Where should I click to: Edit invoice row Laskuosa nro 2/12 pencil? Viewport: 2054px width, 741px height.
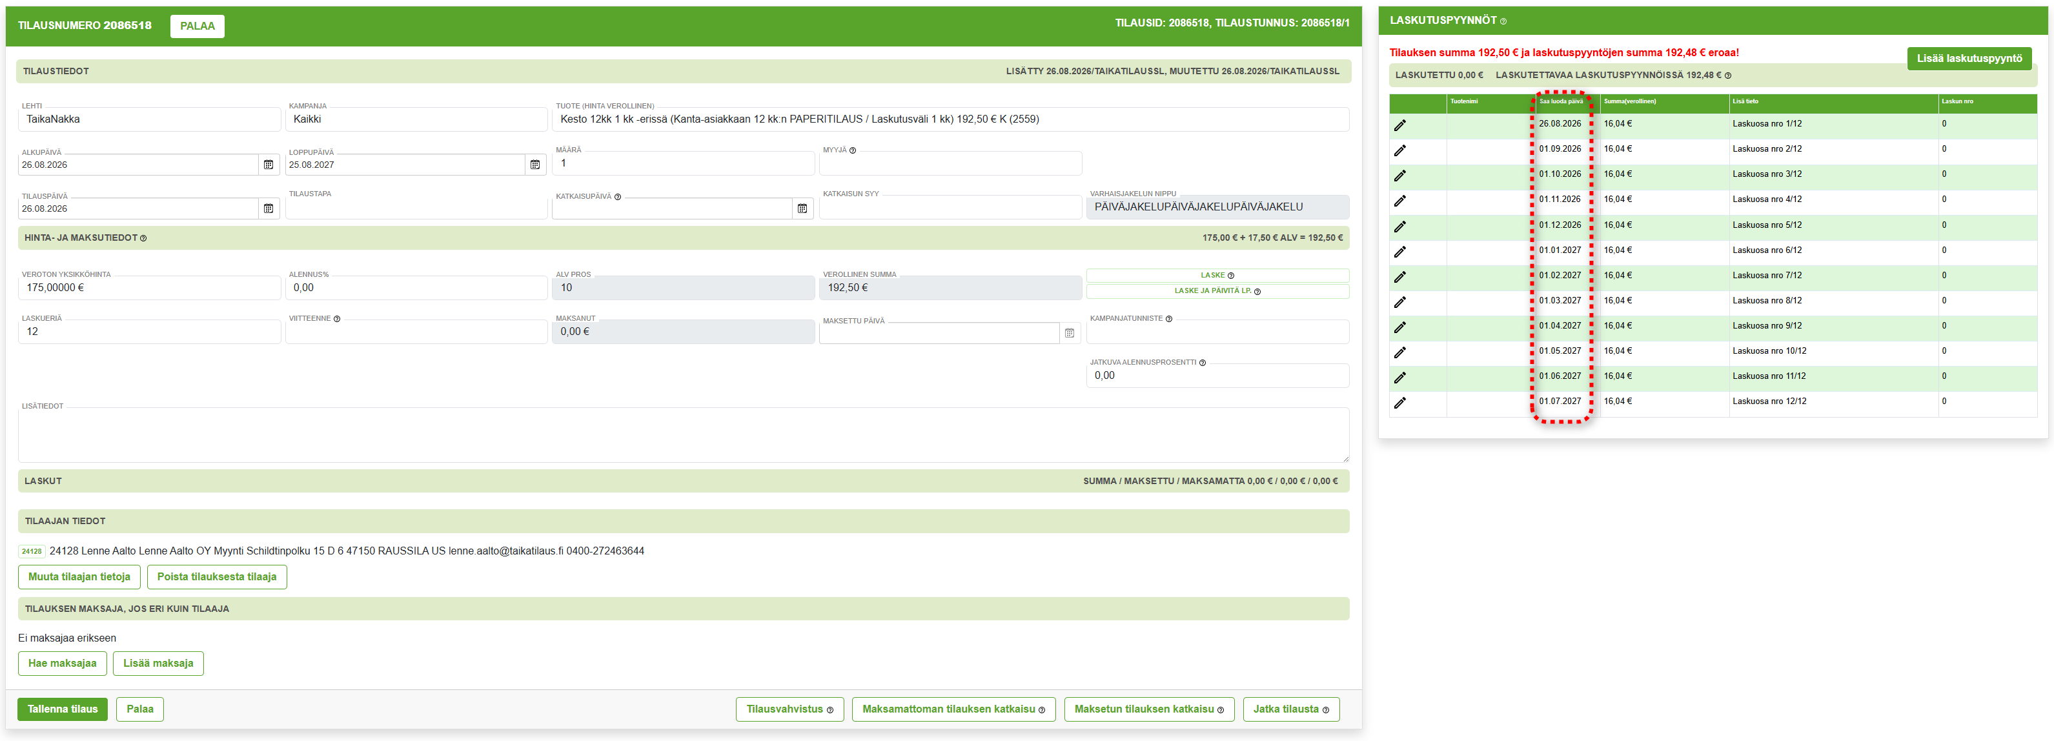(1399, 150)
